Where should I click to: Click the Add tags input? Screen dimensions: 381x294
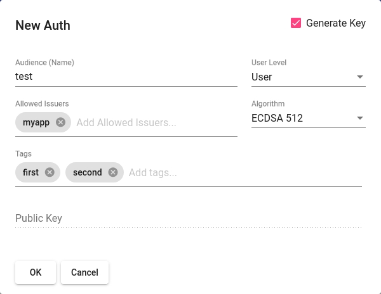coord(241,172)
